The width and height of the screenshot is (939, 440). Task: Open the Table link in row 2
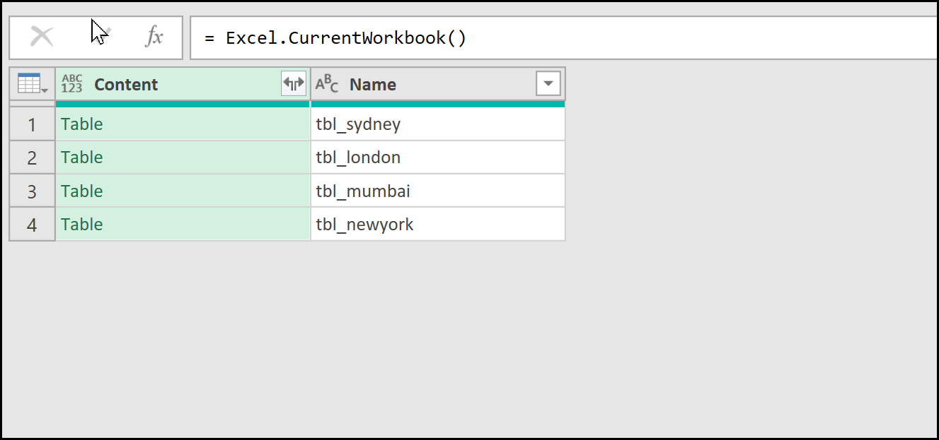click(82, 157)
